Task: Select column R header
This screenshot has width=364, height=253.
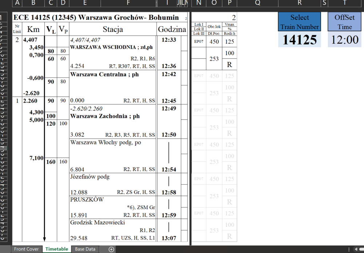Action: (300, 3)
